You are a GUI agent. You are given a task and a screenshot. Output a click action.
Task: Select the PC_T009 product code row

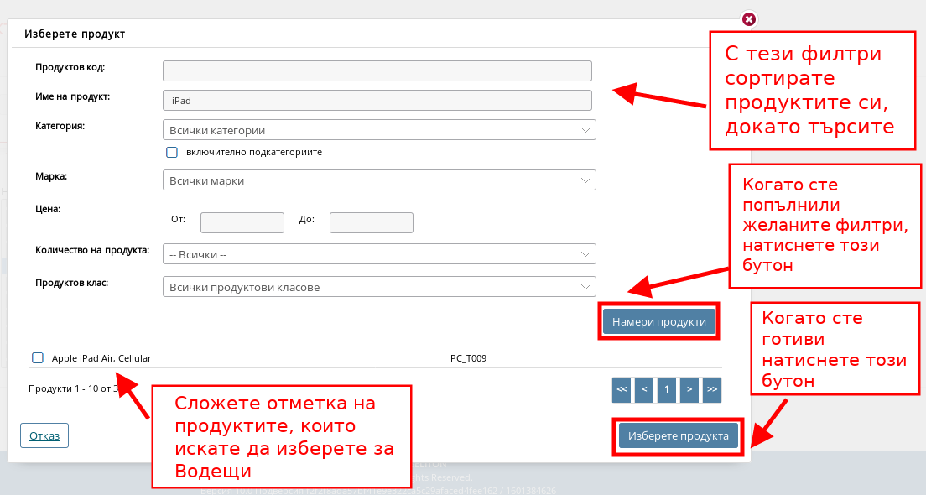pos(468,358)
